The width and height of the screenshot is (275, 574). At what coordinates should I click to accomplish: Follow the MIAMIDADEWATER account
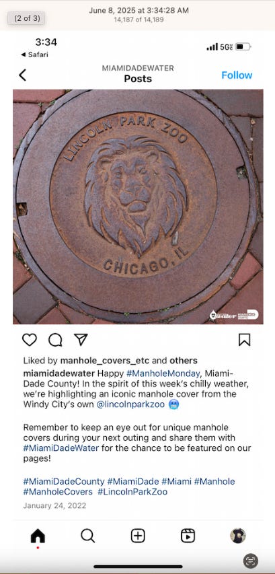(237, 75)
